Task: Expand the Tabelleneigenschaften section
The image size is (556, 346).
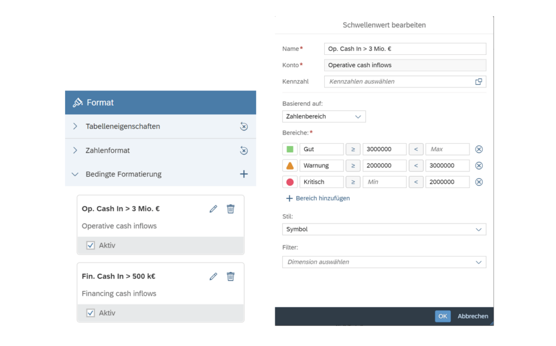Action: tap(75, 127)
